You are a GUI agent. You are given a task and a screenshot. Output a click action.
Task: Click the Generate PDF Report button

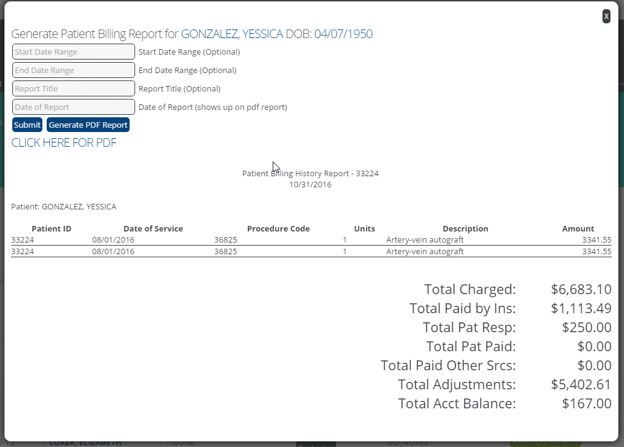click(x=88, y=125)
